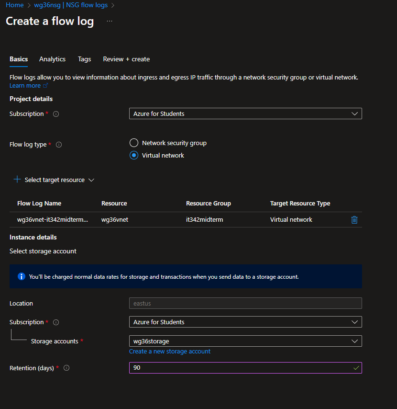Click the Retention (days) info icon
The image size is (397, 409).
tap(66, 368)
